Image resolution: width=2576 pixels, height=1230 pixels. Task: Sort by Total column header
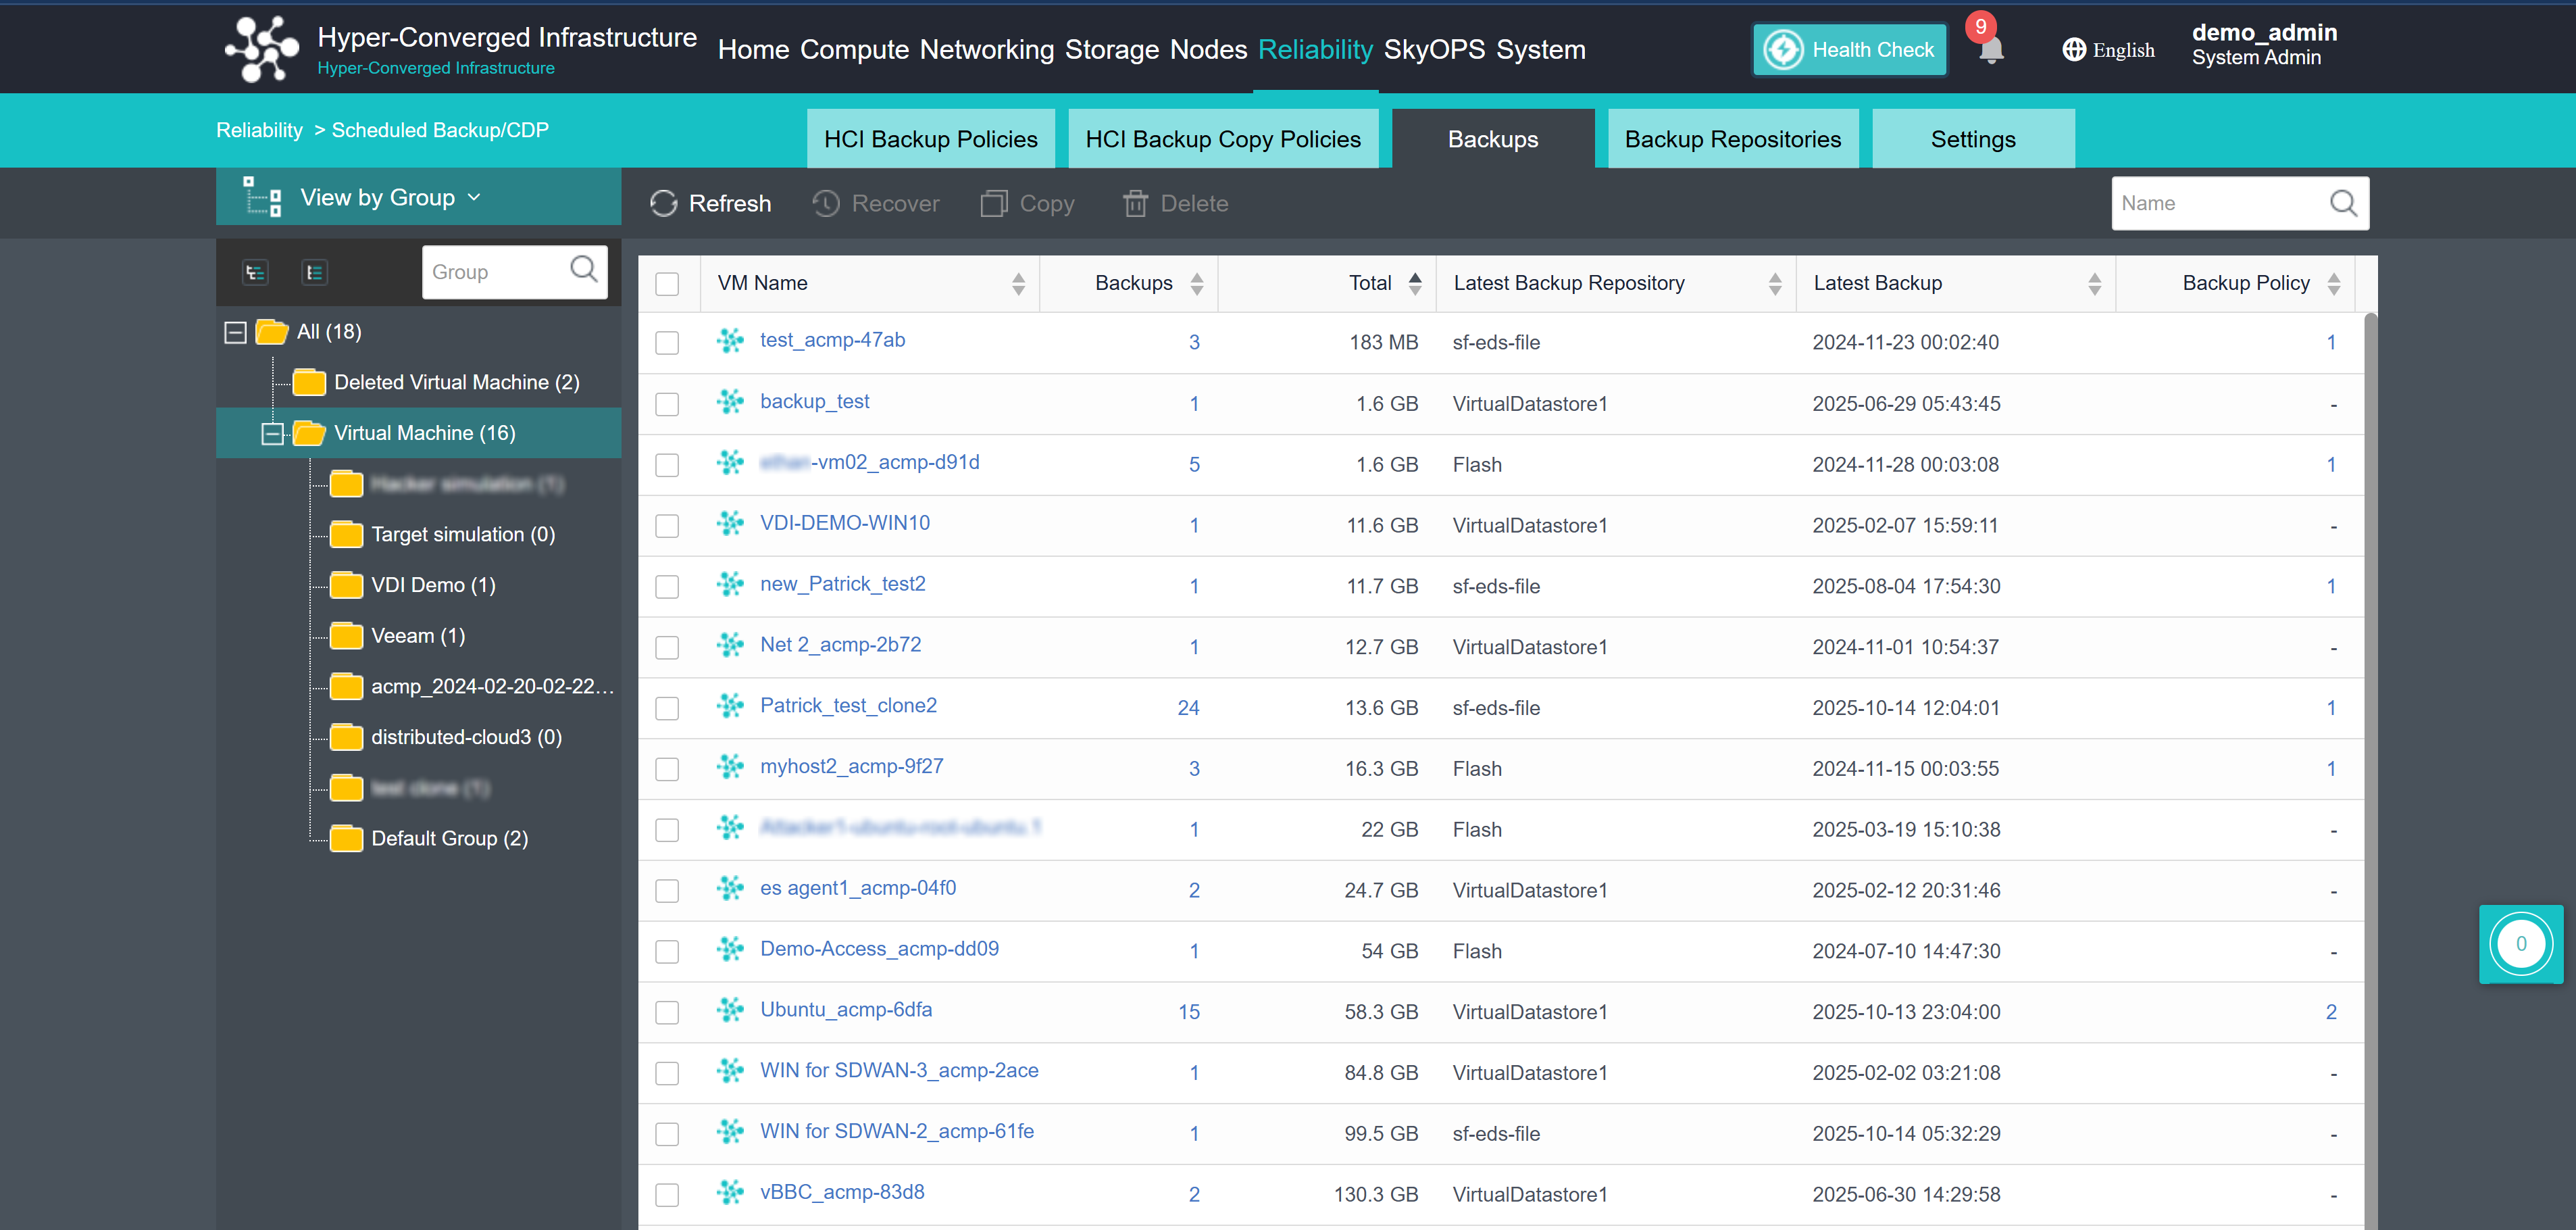[x=1369, y=283]
